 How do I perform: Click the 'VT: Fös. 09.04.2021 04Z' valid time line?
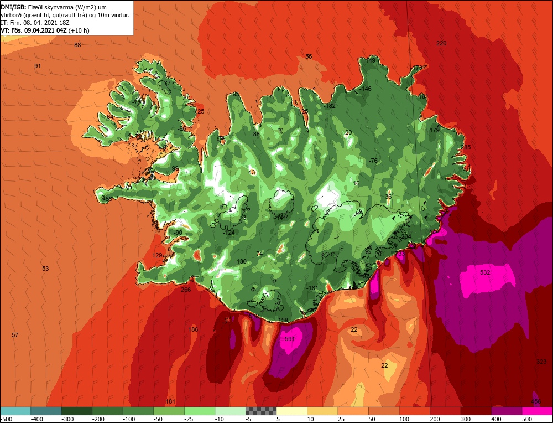(x=34, y=30)
